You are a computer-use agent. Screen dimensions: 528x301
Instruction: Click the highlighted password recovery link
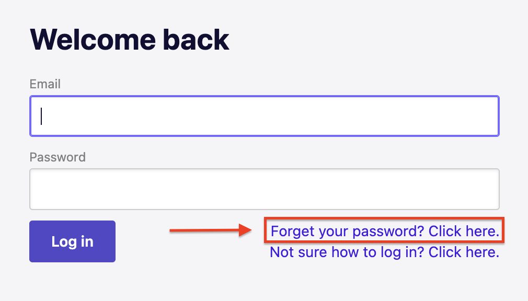click(x=384, y=230)
